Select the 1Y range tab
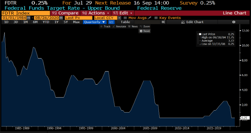The image size is (251, 133). 57,22
